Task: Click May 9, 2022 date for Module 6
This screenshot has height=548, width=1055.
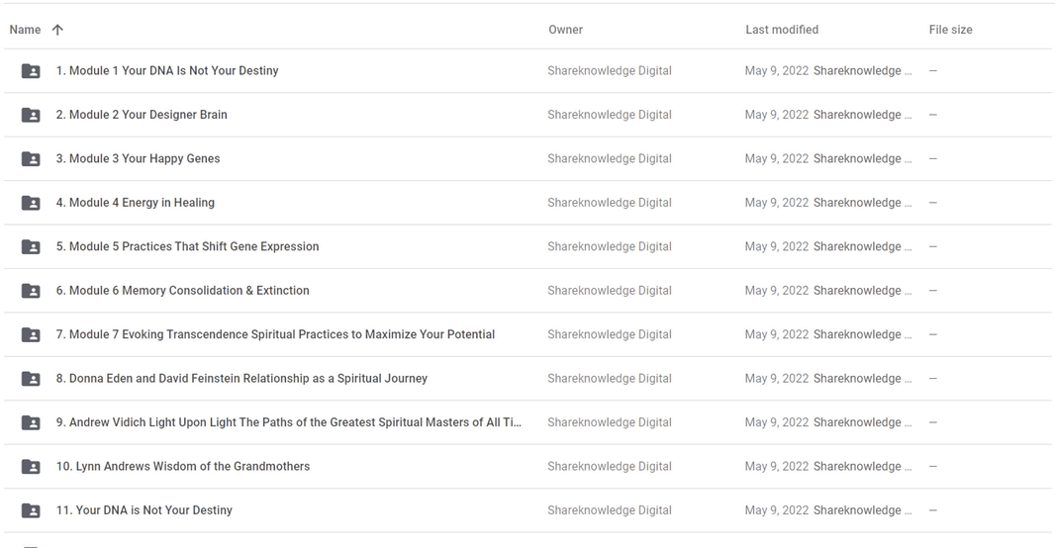Action: [x=777, y=291]
